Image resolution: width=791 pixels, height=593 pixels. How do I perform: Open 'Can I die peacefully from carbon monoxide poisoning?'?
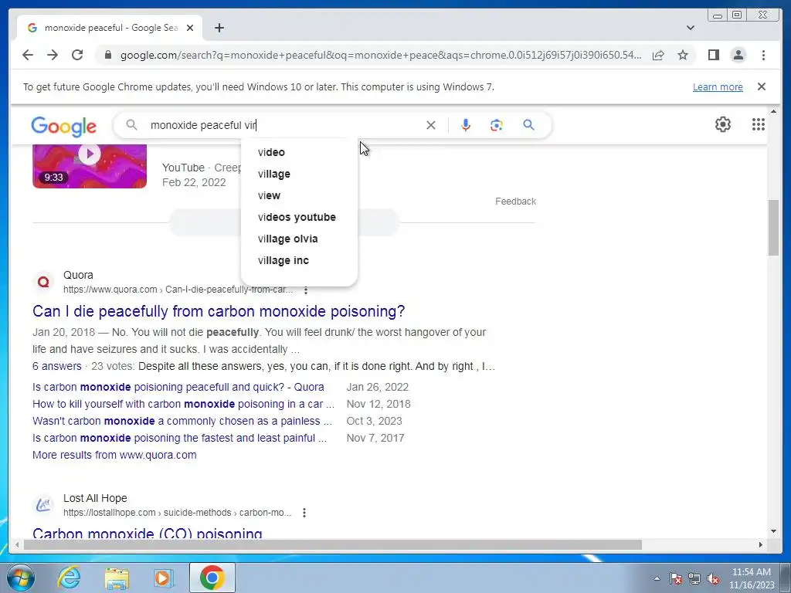tap(219, 311)
